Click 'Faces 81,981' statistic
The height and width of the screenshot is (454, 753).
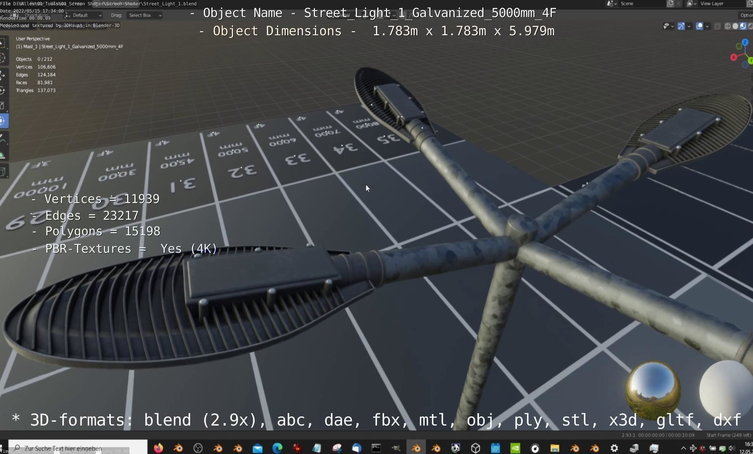click(34, 82)
